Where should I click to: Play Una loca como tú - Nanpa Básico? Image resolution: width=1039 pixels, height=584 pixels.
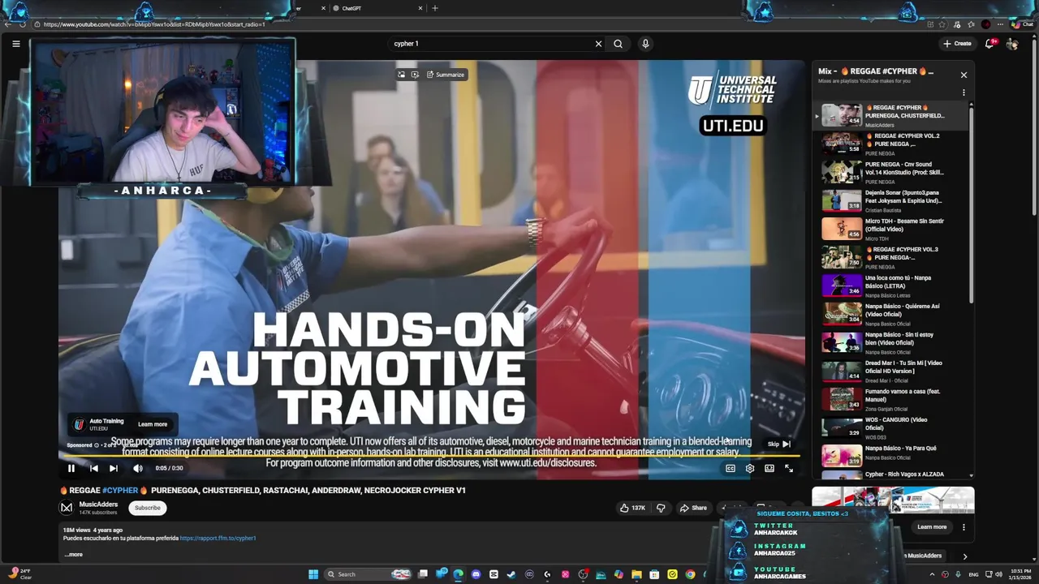(891, 286)
